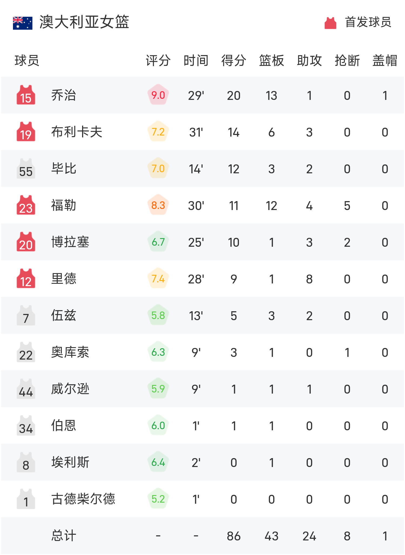Screen dimensions: 405x555
Task: Select the 篮板 column header
Action: click(272, 60)
